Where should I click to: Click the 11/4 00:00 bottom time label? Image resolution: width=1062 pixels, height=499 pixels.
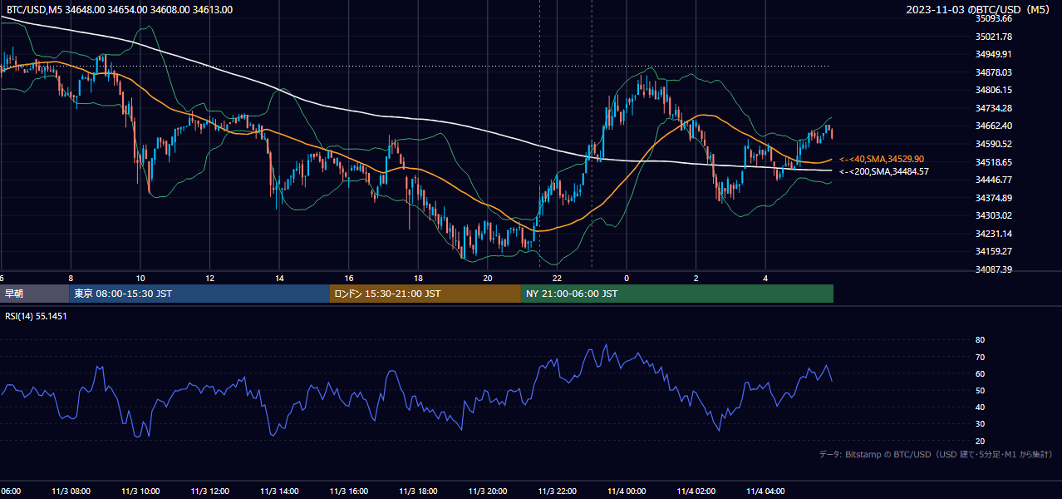pyautogui.click(x=627, y=492)
